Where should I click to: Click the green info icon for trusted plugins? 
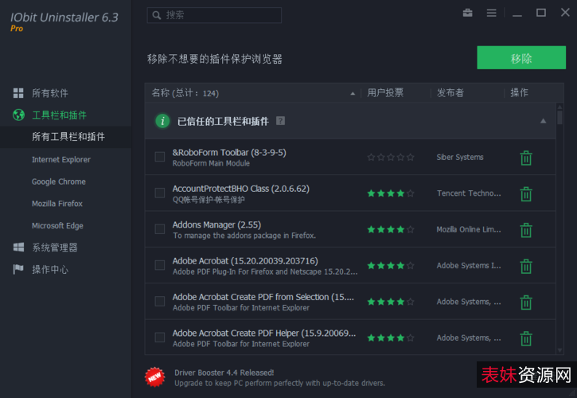click(x=162, y=121)
